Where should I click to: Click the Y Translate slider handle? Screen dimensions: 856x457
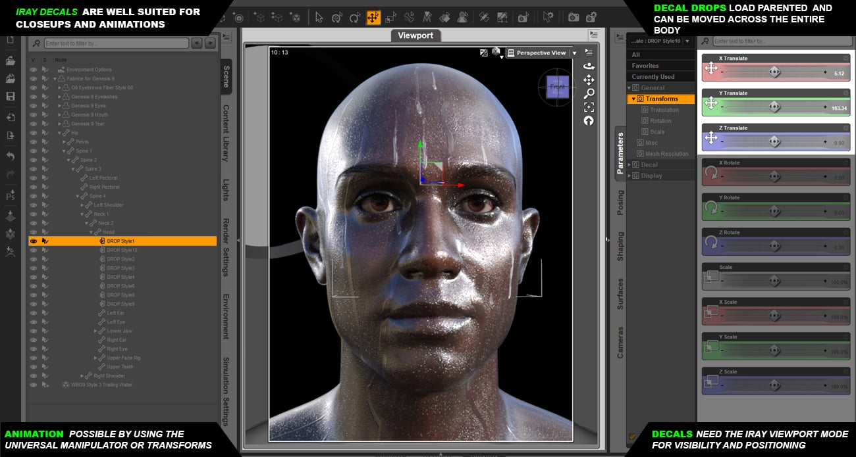pyautogui.click(x=774, y=107)
